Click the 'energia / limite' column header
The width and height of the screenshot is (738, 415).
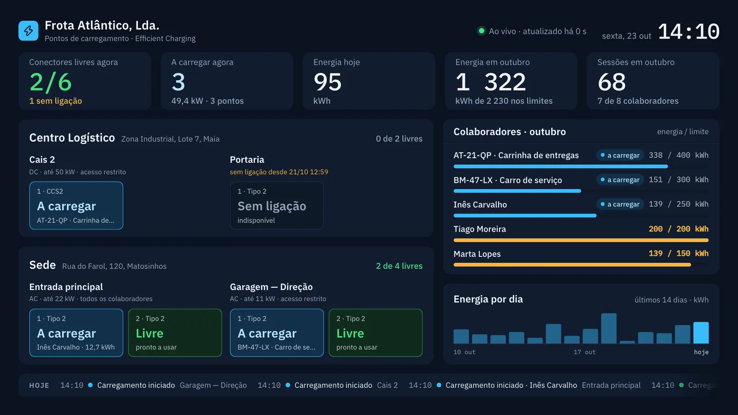coord(683,132)
